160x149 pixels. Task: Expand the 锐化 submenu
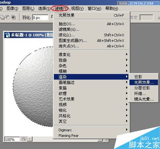[x=92, y=110]
